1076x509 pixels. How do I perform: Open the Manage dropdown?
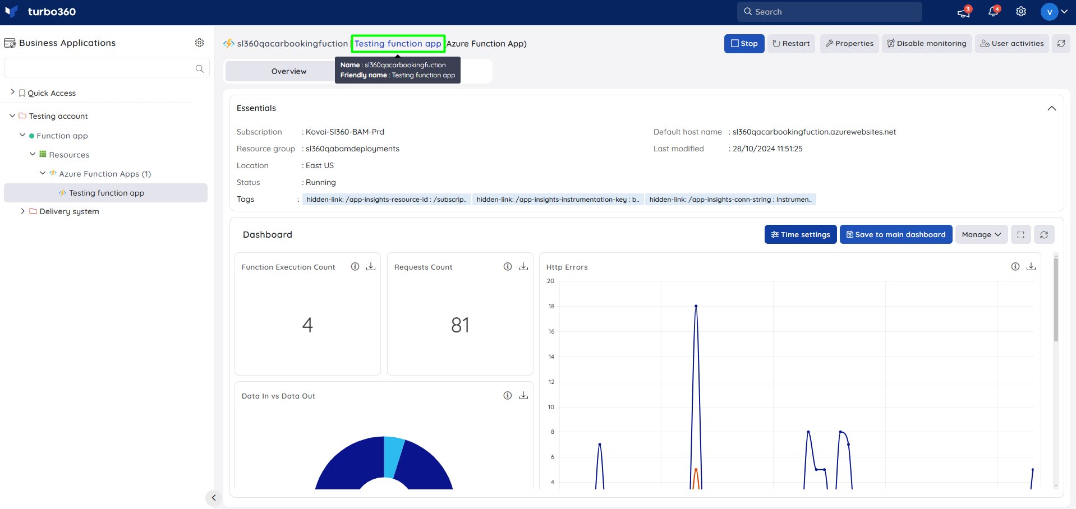981,234
